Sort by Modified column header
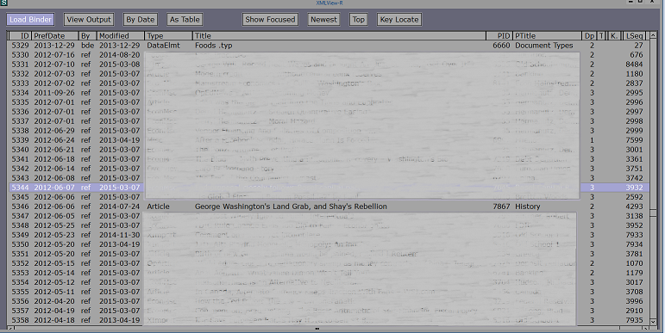The width and height of the screenshot is (665, 333). [121, 36]
